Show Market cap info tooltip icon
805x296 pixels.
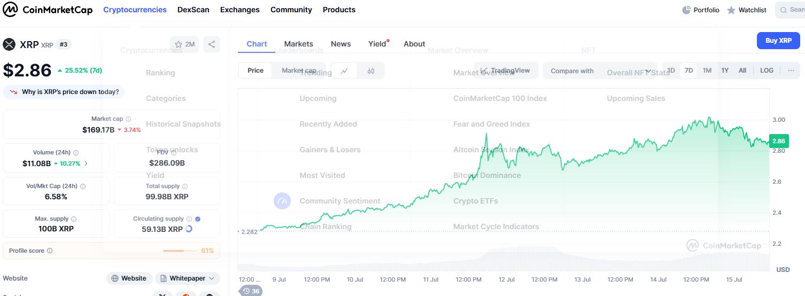coord(128,119)
